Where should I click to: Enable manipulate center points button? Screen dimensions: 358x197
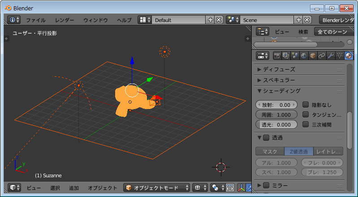point(230,188)
